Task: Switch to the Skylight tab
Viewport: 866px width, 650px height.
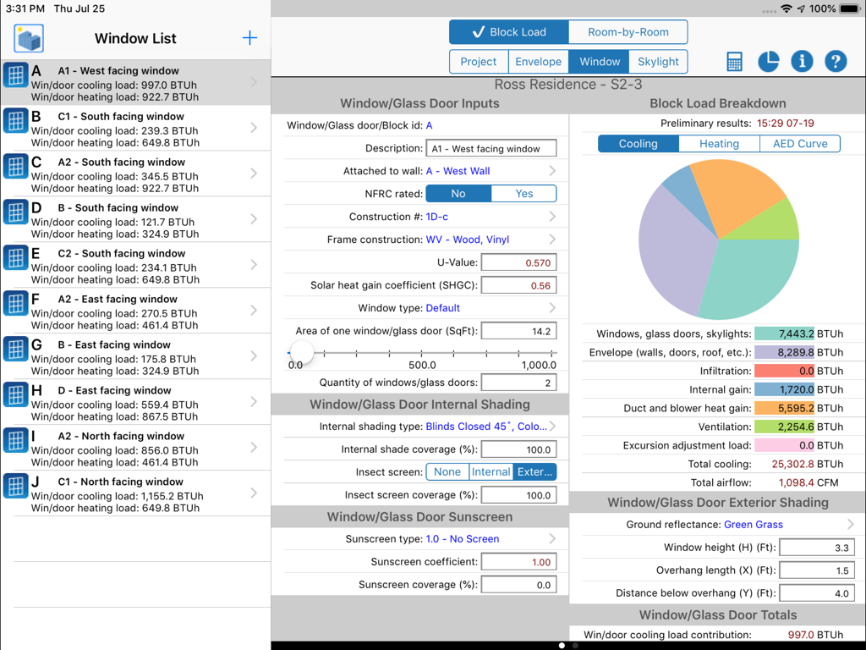Action: click(x=660, y=61)
